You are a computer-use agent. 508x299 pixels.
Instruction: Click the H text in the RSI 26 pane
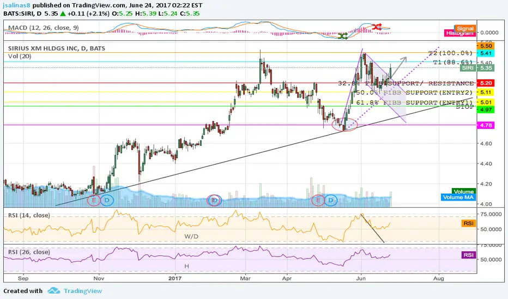click(186, 266)
